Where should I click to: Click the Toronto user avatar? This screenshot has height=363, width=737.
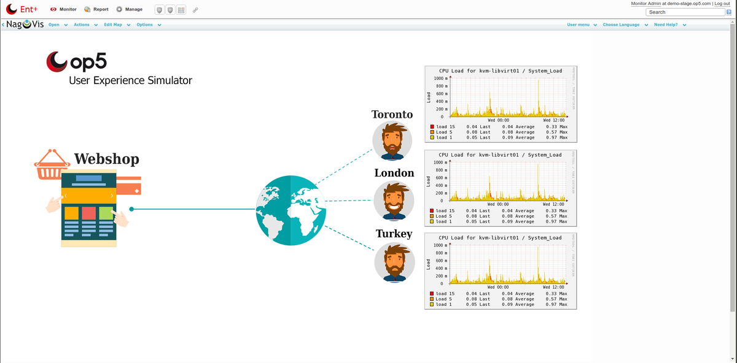(x=392, y=141)
